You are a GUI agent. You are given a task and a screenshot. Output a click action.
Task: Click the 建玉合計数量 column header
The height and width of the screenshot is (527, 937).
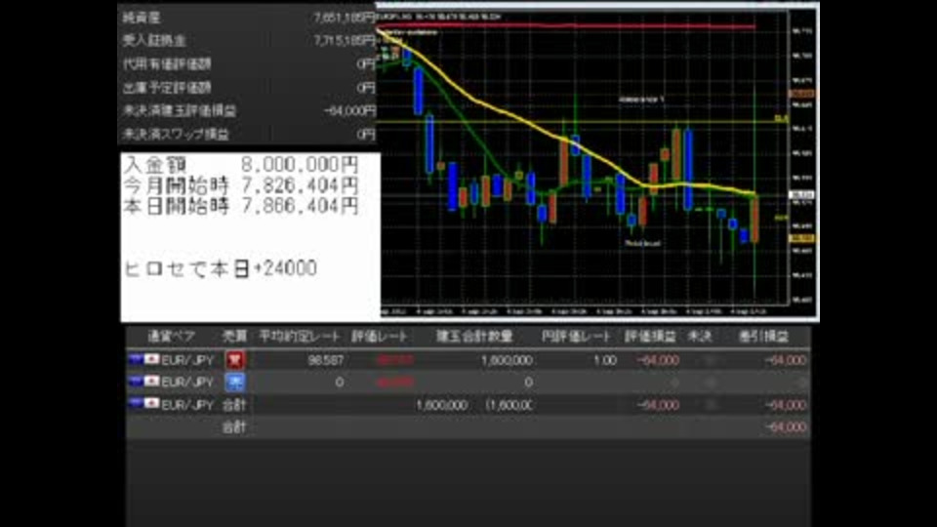point(474,337)
